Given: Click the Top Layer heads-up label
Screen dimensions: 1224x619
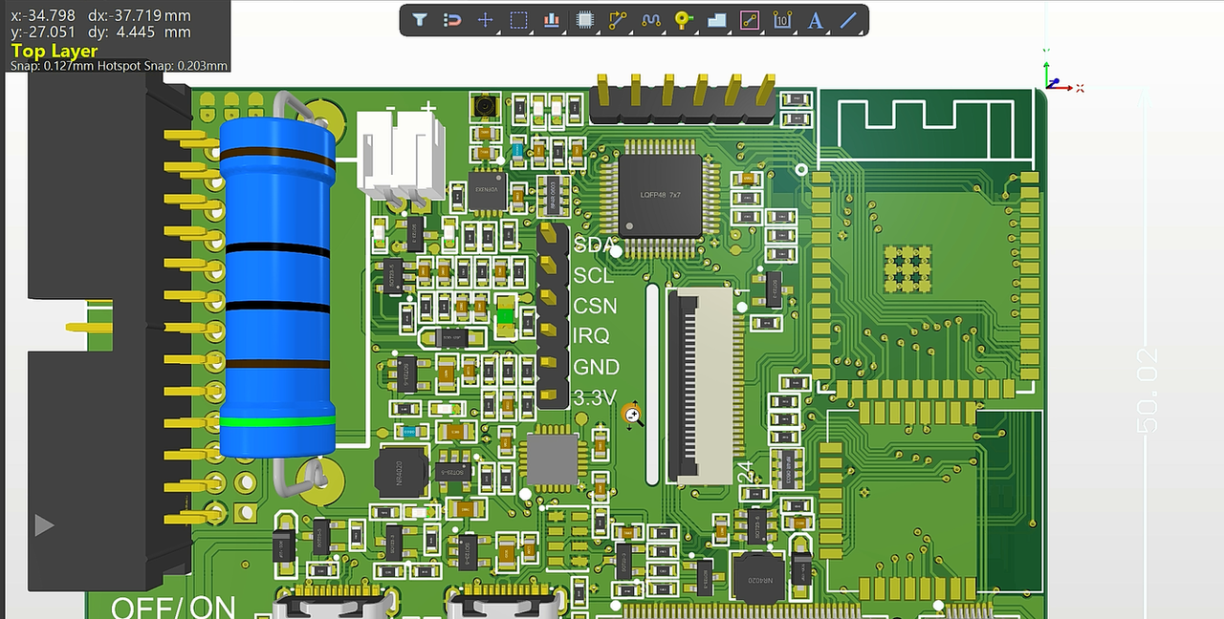Looking at the screenshot, I should click(x=54, y=51).
